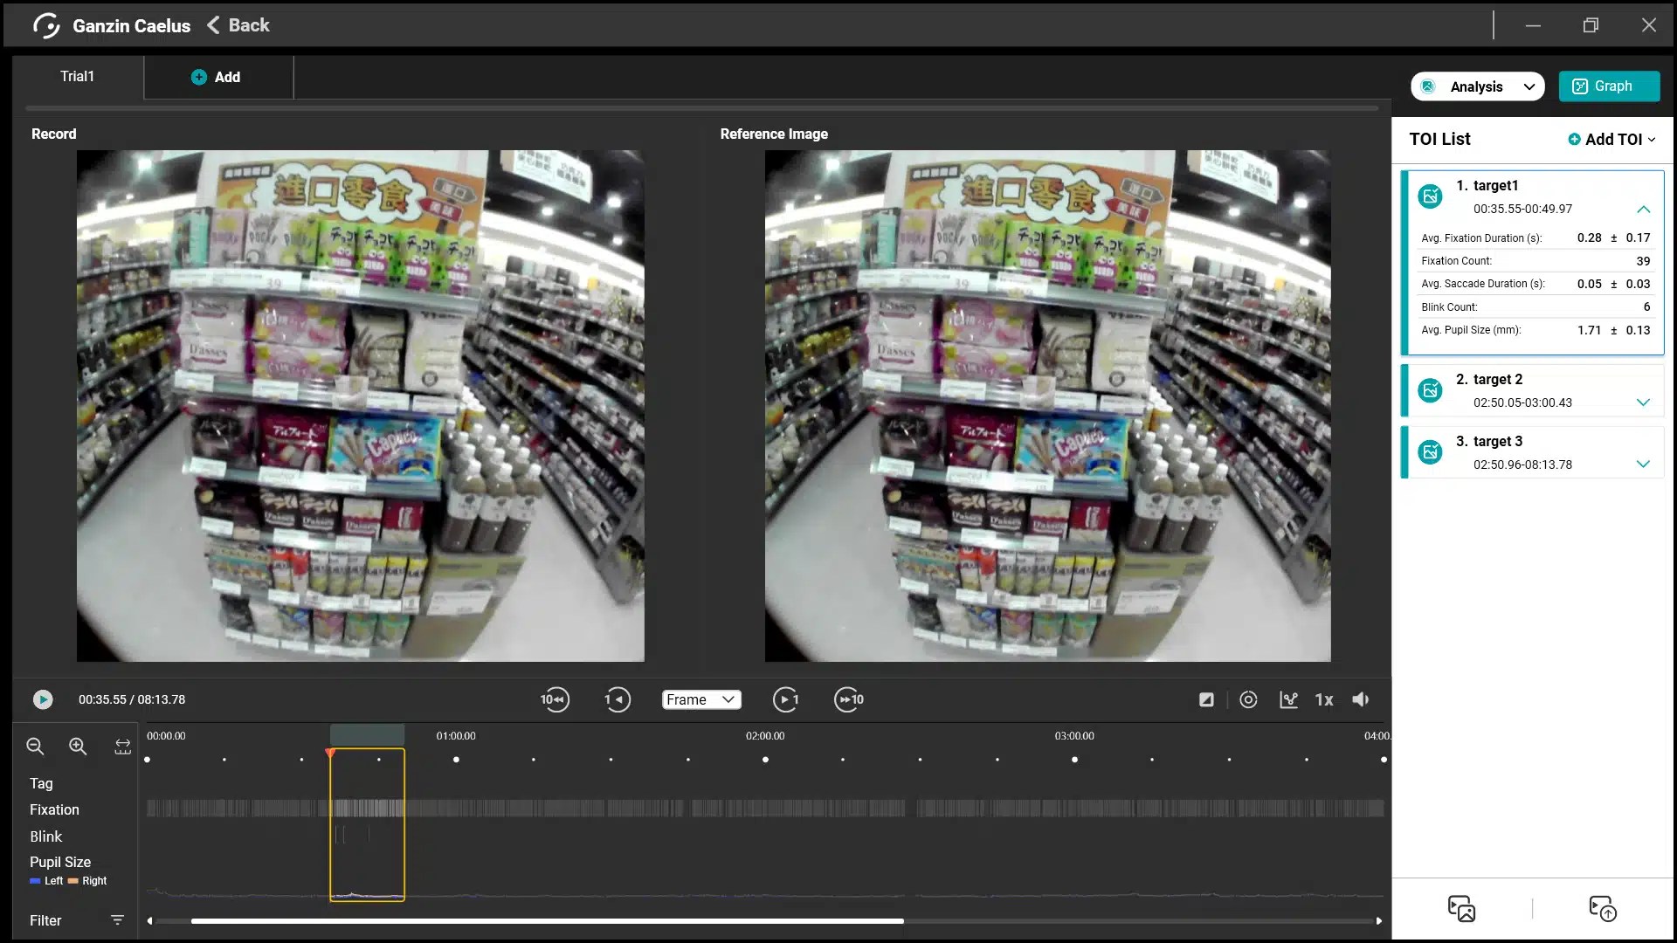Viewport: 1677px width, 943px height.
Task: Play the recording
Action: pos(43,699)
